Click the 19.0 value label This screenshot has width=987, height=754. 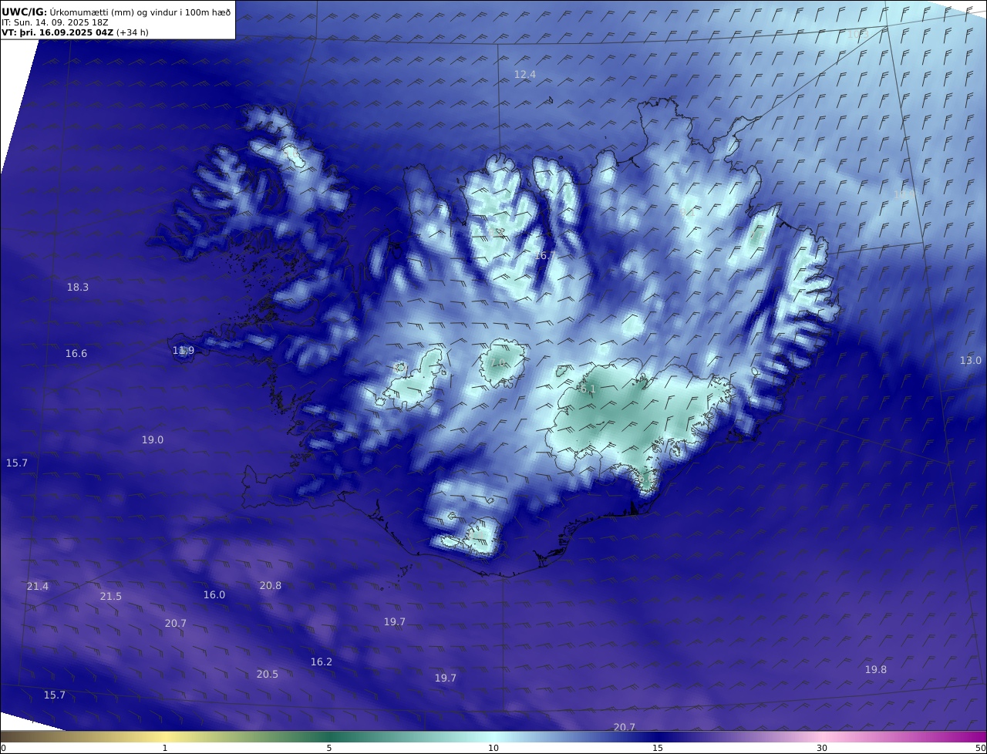click(x=153, y=440)
